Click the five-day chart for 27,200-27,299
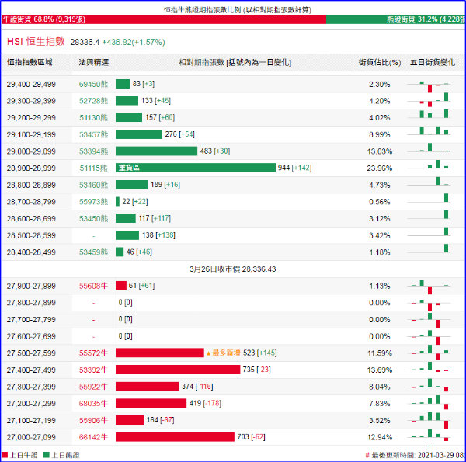Screen dimensions: 466x462 pyautogui.click(x=429, y=402)
